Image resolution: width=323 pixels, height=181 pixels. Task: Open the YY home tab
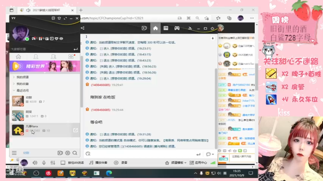[18, 57]
